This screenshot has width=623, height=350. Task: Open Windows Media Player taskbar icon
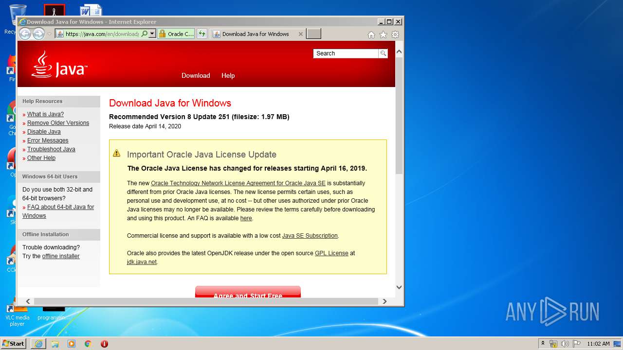click(x=72, y=344)
